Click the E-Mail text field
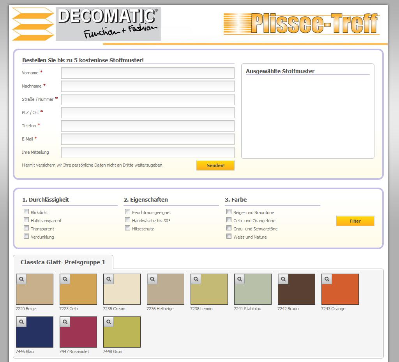Image resolution: width=399 pixels, height=362 pixels. pos(148,139)
